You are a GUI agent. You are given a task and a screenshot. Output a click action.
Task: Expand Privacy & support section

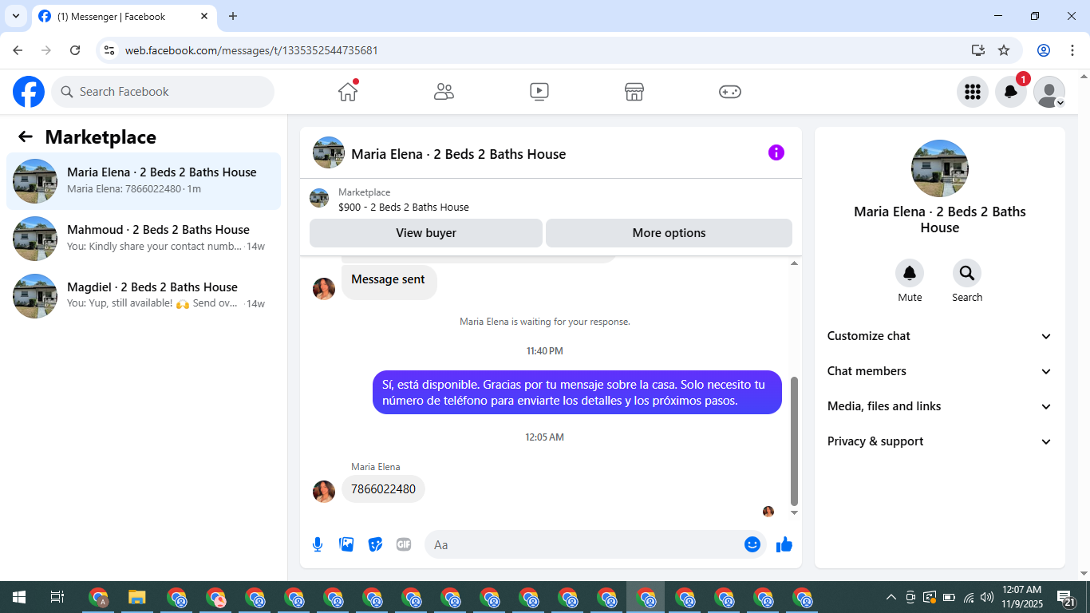pos(939,441)
